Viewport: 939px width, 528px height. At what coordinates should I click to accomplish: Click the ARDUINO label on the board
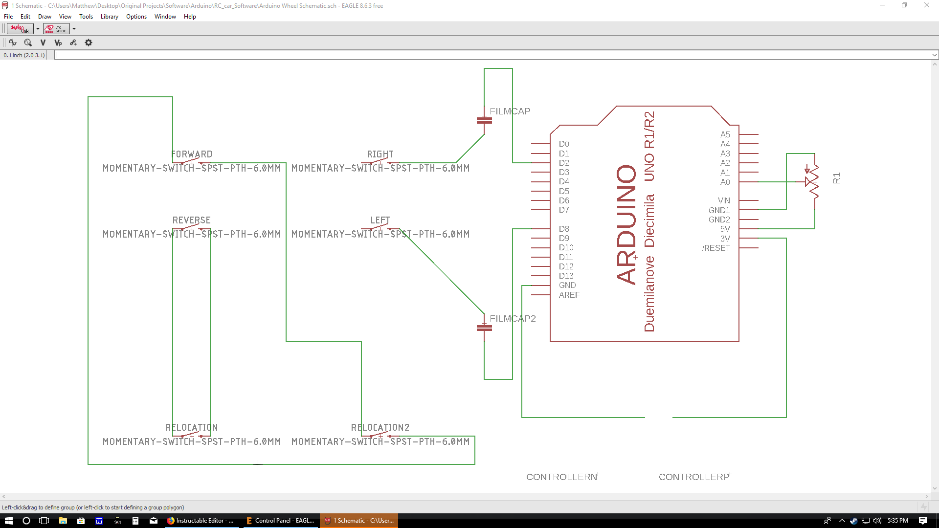coord(626,224)
